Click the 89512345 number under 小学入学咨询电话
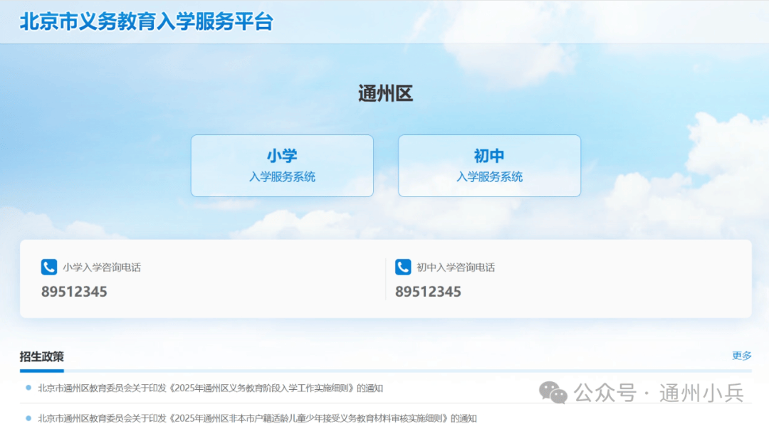This screenshot has width=769, height=424. 74,292
